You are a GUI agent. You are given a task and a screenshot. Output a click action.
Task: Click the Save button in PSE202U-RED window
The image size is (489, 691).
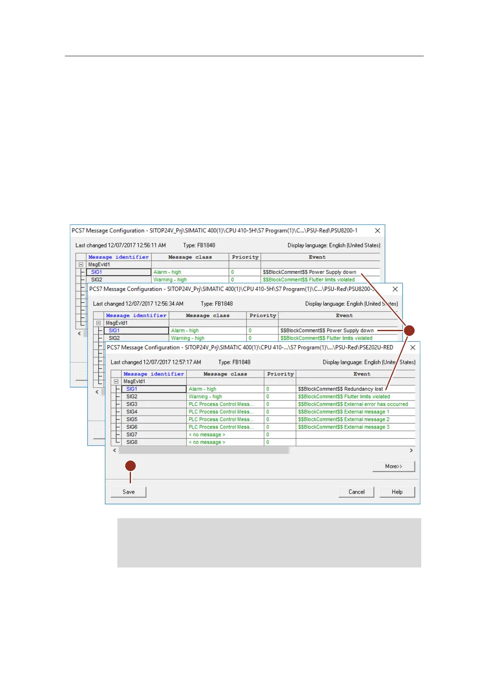point(129,492)
